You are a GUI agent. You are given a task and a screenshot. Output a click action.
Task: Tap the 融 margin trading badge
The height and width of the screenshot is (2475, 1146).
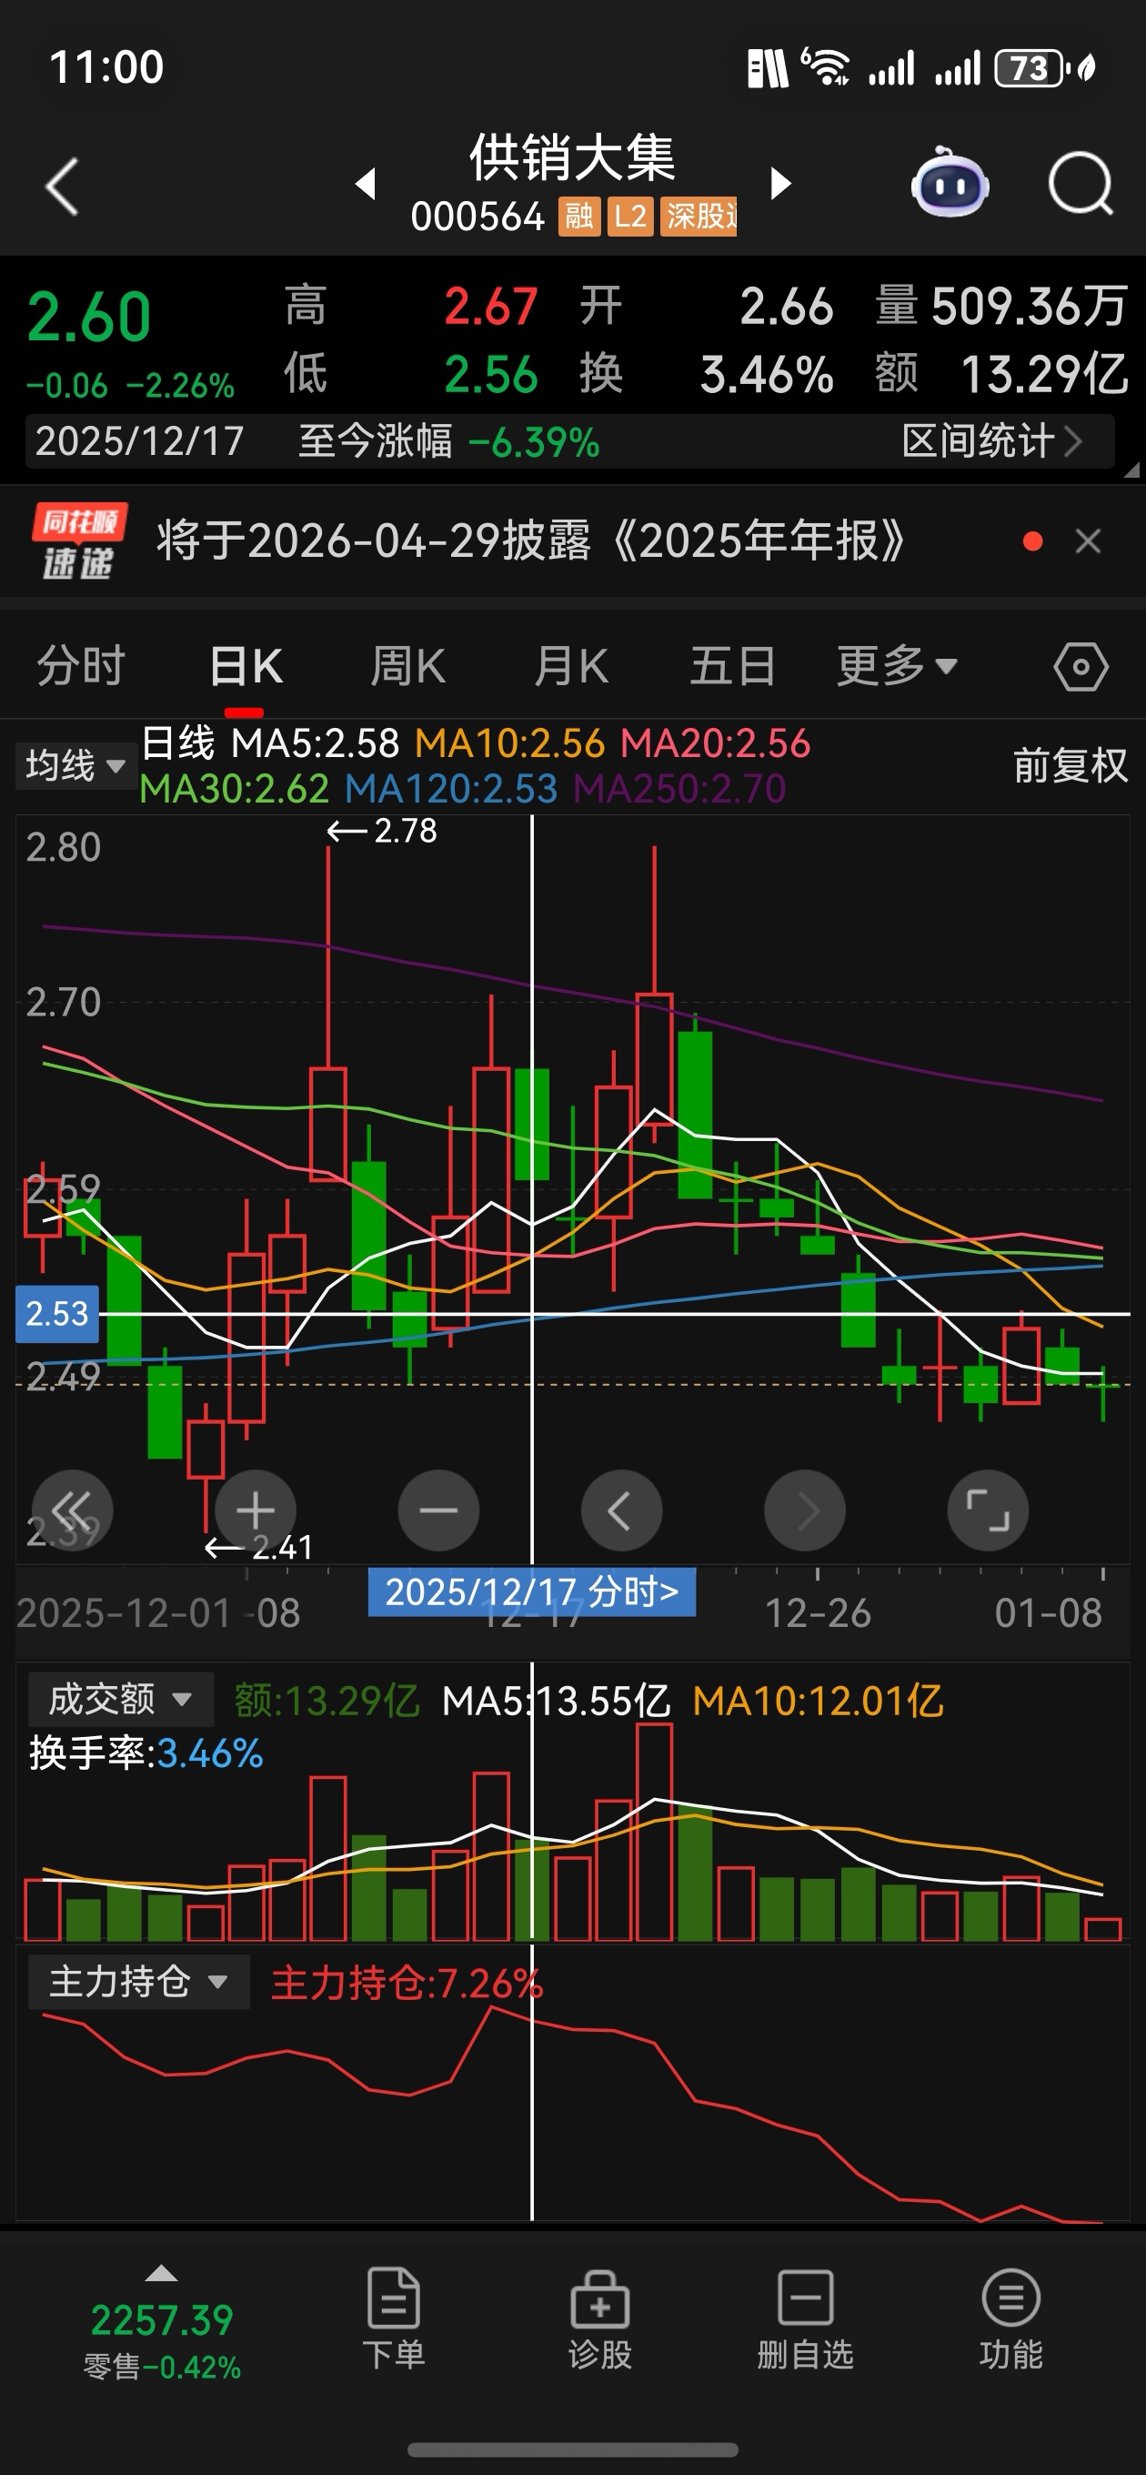point(578,217)
